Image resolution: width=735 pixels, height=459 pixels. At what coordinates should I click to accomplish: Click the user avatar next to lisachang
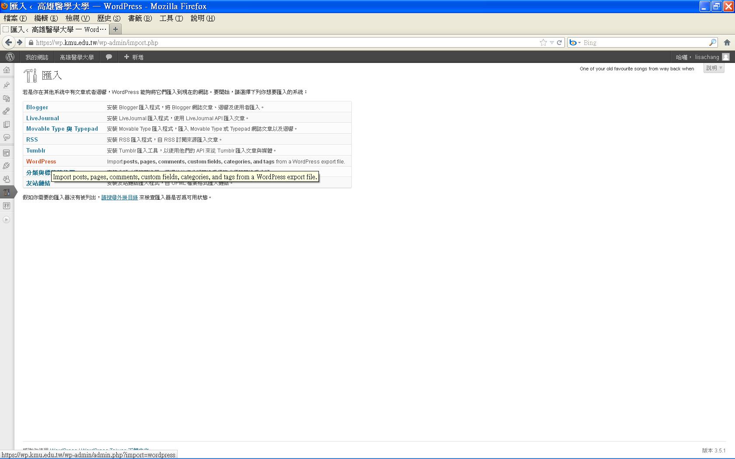(x=726, y=57)
